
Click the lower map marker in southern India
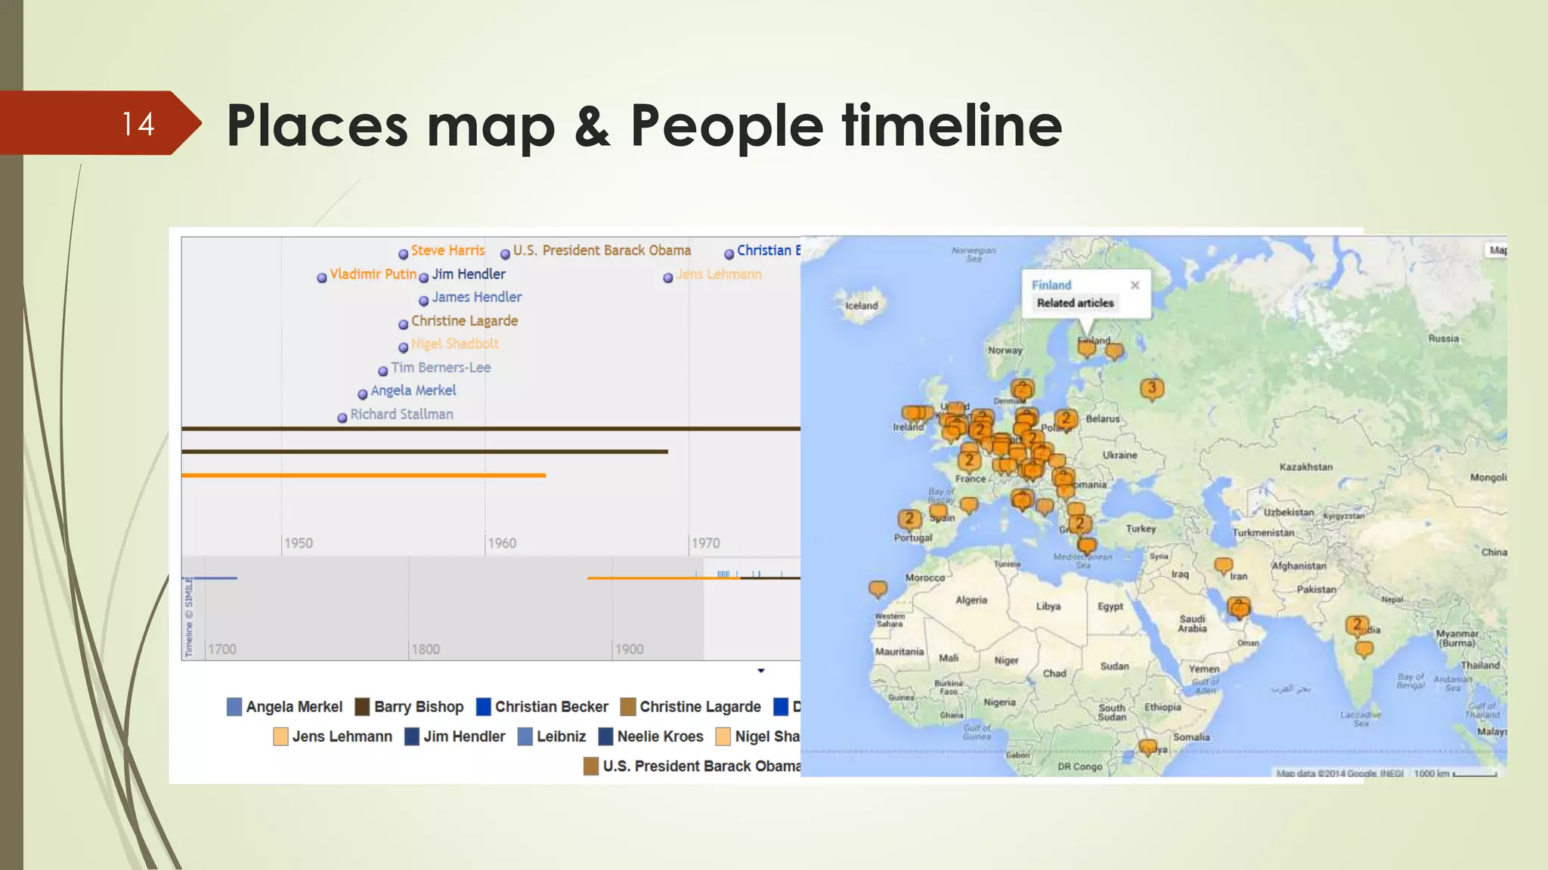pos(1364,649)
